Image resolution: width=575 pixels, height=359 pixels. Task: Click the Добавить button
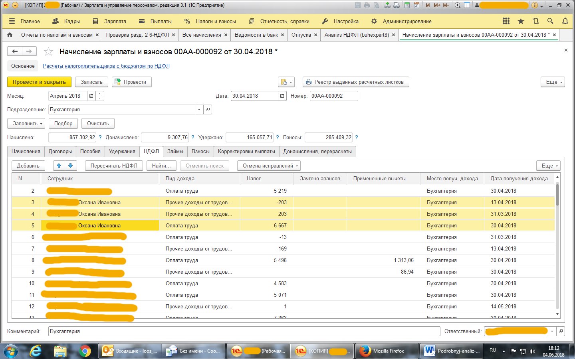tap(28, 166)
